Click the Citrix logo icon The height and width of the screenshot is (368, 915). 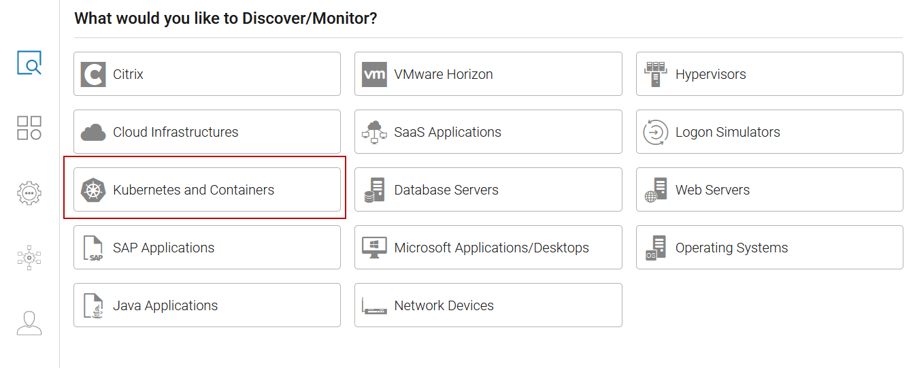point(93,74)
